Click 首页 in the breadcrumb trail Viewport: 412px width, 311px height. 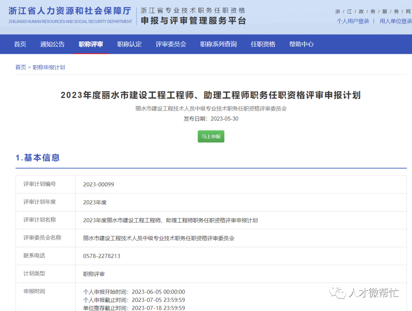pos(21,67)
